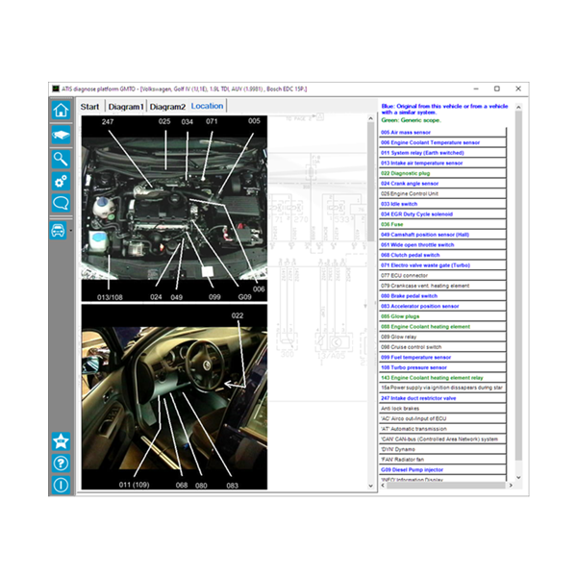Click component list scroll up arrow
577x577 pixels.
point(518,107)
